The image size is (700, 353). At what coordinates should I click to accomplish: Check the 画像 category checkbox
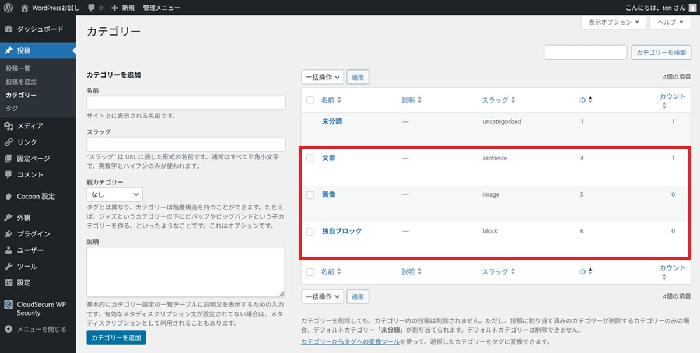310,195
